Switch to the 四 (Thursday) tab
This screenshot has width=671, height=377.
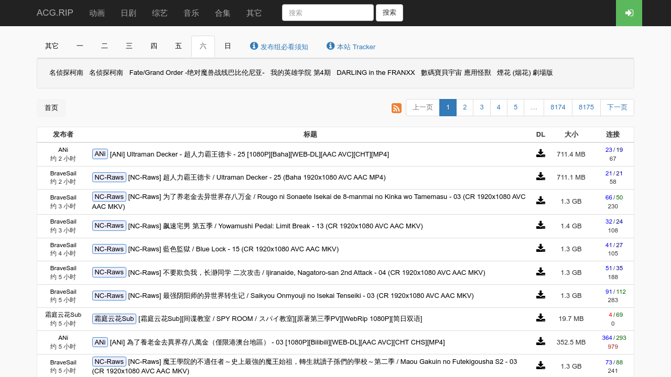pyautogui.click(x=154, y=46)
